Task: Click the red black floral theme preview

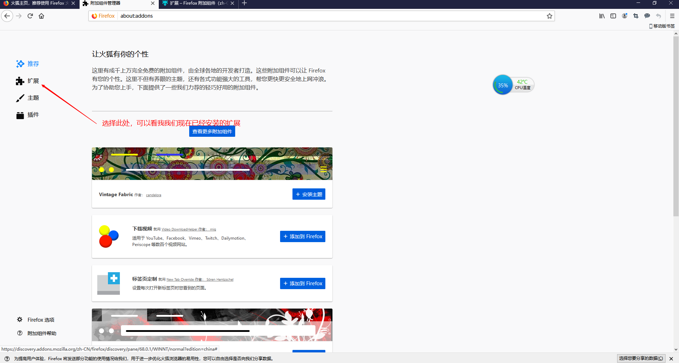Action: point(212,325)
